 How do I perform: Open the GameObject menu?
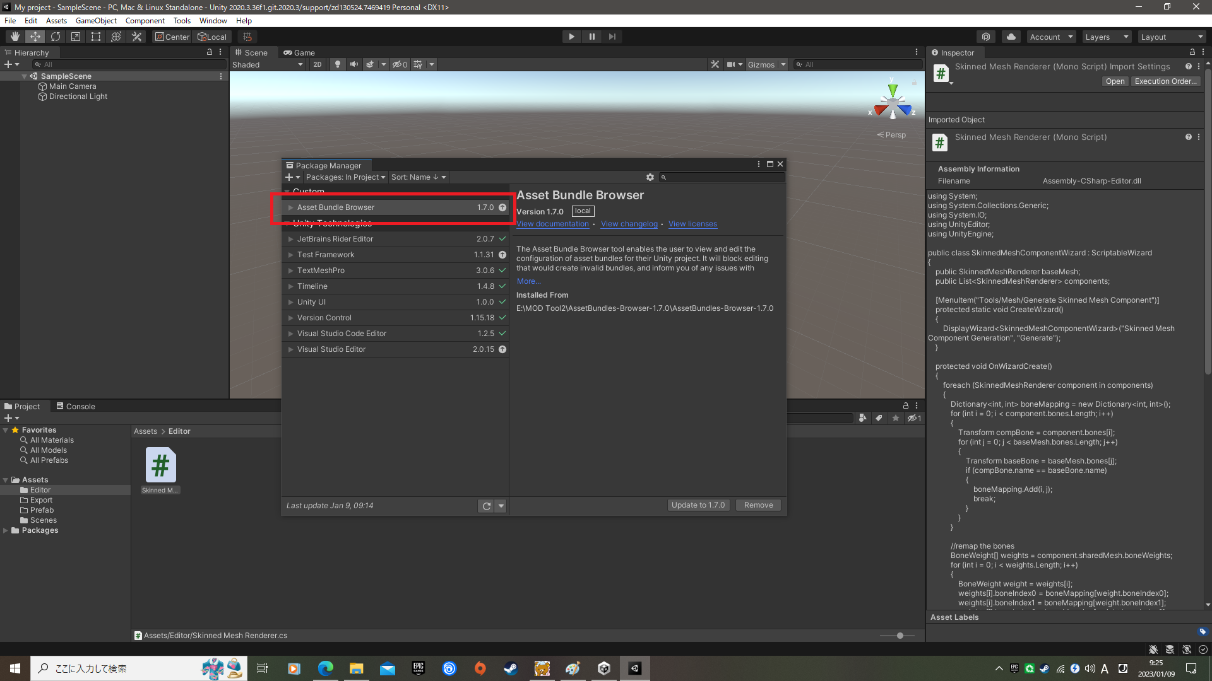(x=96, y=21)
